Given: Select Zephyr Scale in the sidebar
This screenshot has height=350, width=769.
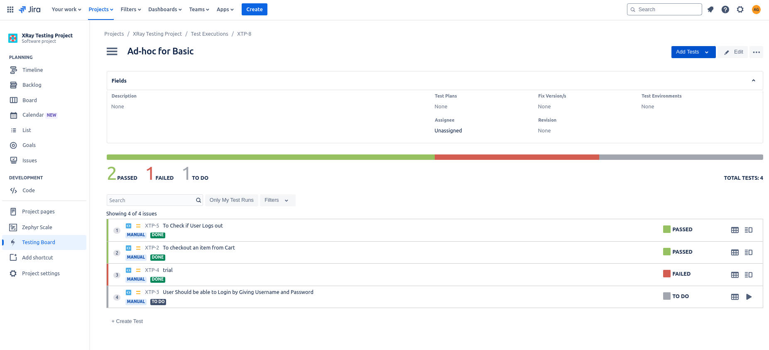Looking at the screenshot, I should (37, 228).
